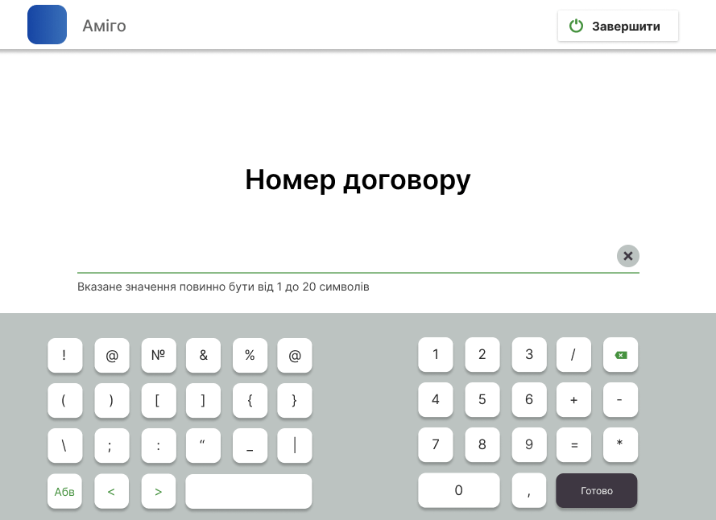Tap the minus - key
The image size is (716, 520).
pyautogui.click(x=621, y=399)
